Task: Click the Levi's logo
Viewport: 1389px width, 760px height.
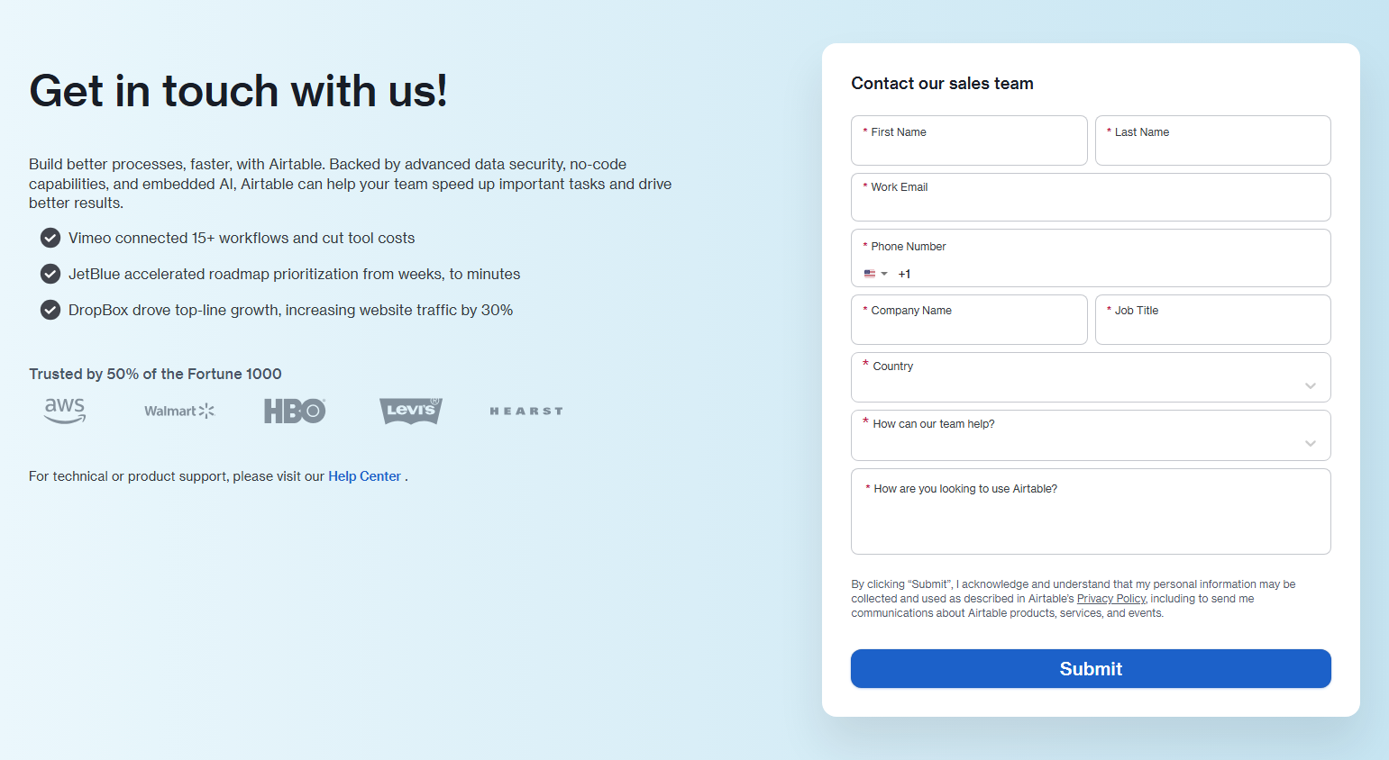Action: [x=410, y=411]
